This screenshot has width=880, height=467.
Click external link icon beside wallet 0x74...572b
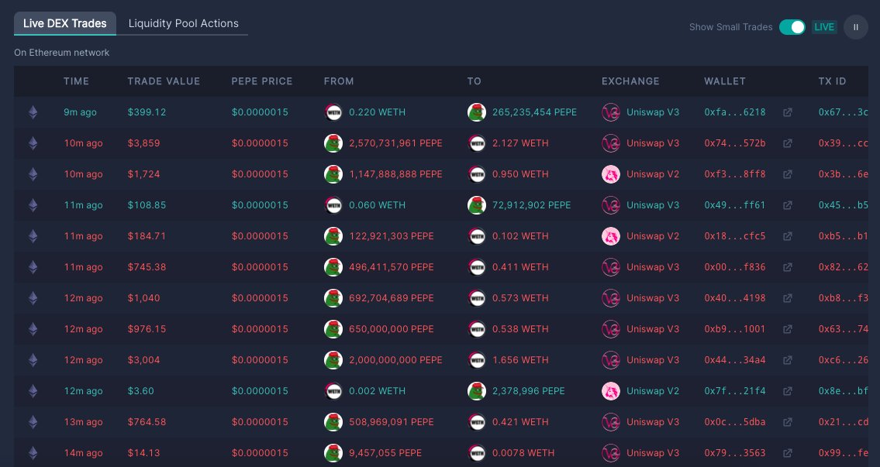(788, 143)
